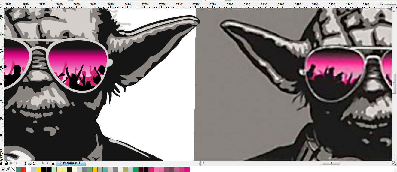Go to previous page arrow
The height and width of the screenshot is (172, 397).
click(x=17, y=163)
